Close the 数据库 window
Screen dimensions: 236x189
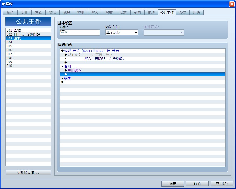pos(232,4)
